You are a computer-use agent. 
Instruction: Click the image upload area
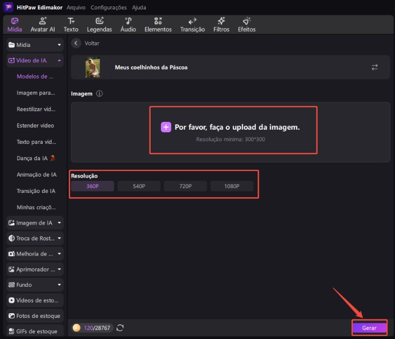coord(233,130)
